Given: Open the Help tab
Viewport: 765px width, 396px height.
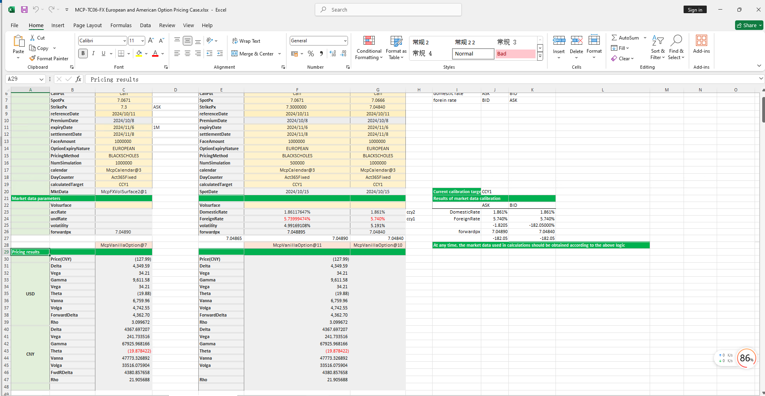Looking at the screenshot, I should point(207,25).
